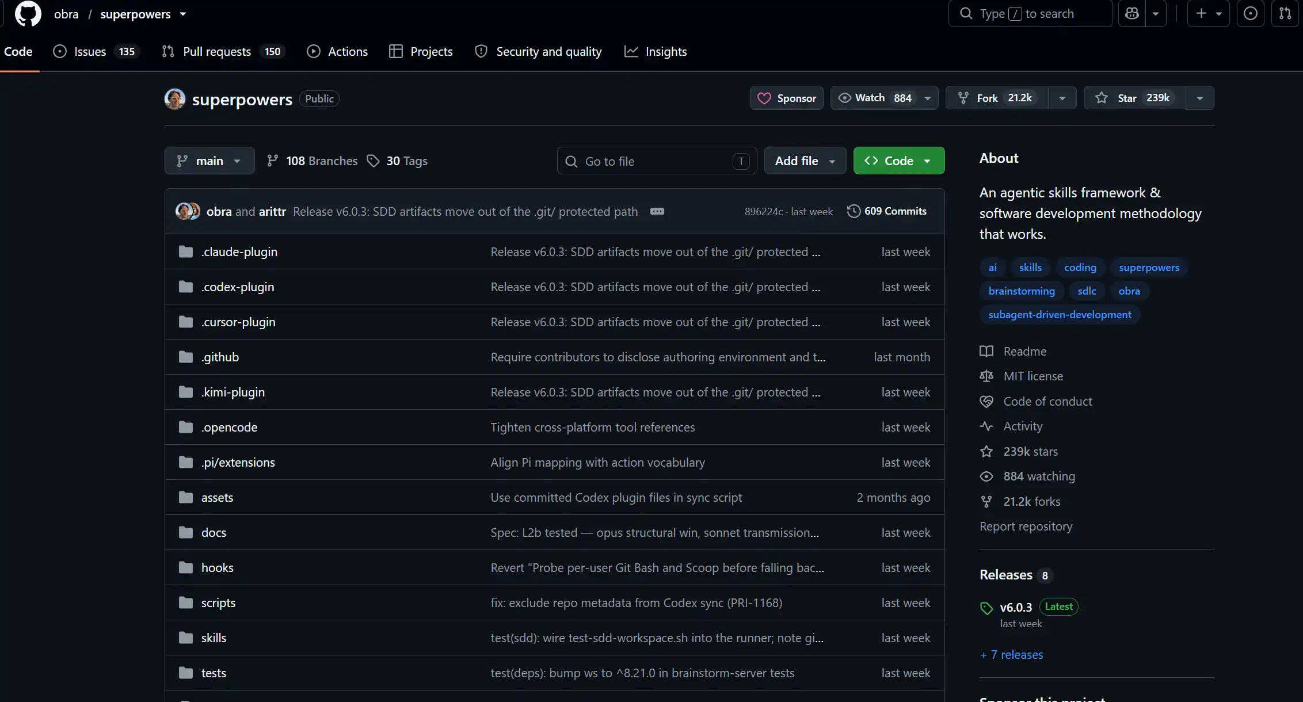Switch to the Actions tab
This screenshot has width=1303, height=702.
337,52
